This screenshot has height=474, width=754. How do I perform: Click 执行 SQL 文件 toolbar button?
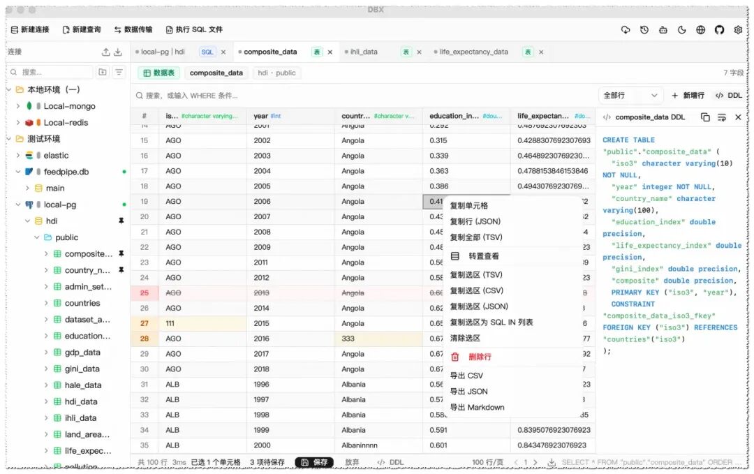click(194, 29)
